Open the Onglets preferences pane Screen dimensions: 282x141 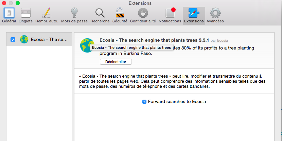25,16
